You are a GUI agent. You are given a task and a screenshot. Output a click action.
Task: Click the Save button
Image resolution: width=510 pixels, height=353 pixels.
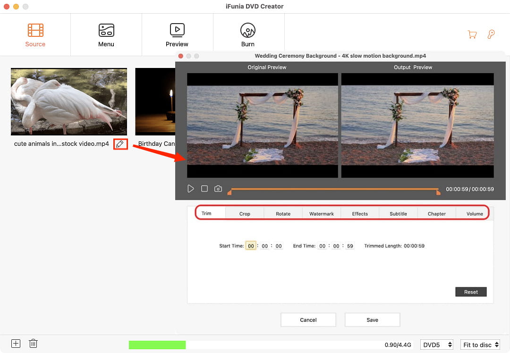372,320
